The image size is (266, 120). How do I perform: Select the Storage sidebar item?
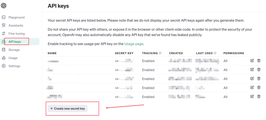tap(20, 50)
